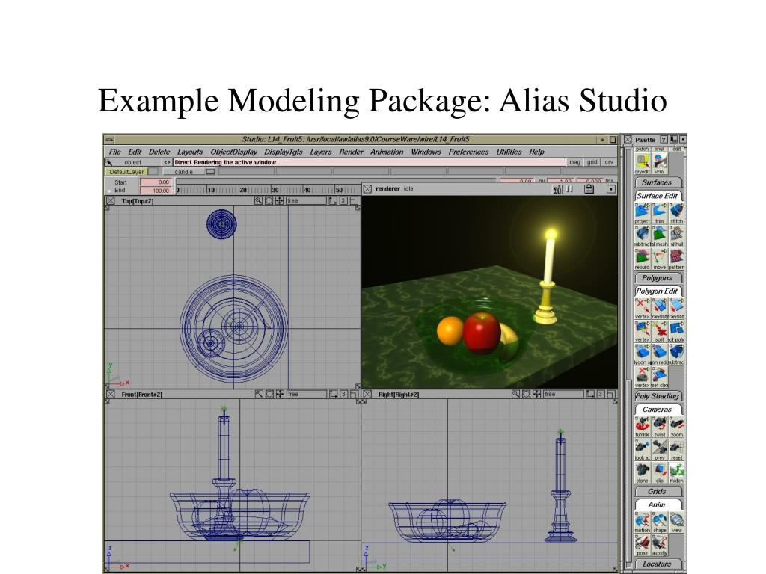Click the DefaultLayer button
Viewport: 766px width, 574px height.
click(126, 172)
